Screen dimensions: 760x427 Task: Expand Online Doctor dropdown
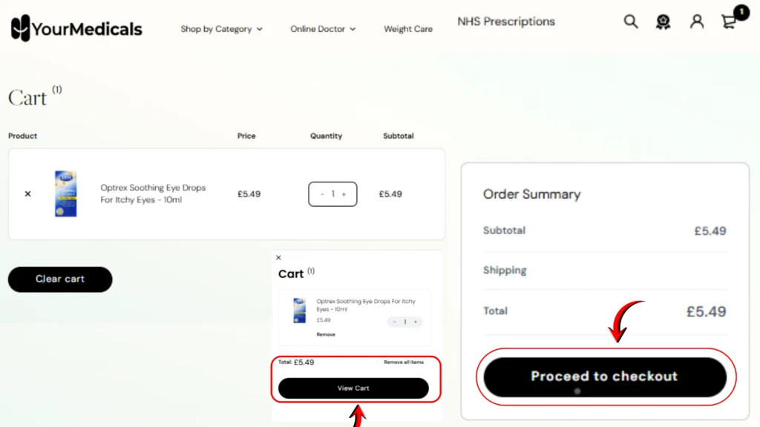point(323,30)
